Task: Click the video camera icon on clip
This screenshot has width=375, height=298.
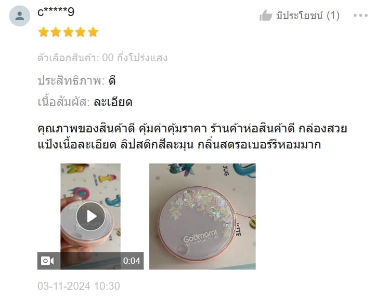Action: pyautogui.click(x=47, y=261)
